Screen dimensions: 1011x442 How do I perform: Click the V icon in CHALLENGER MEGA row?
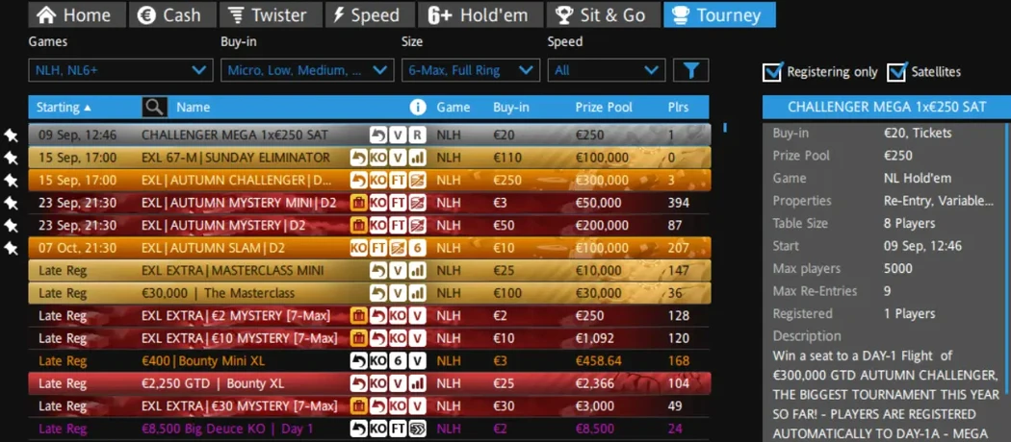pyautogui.click(x=398, y=135)
